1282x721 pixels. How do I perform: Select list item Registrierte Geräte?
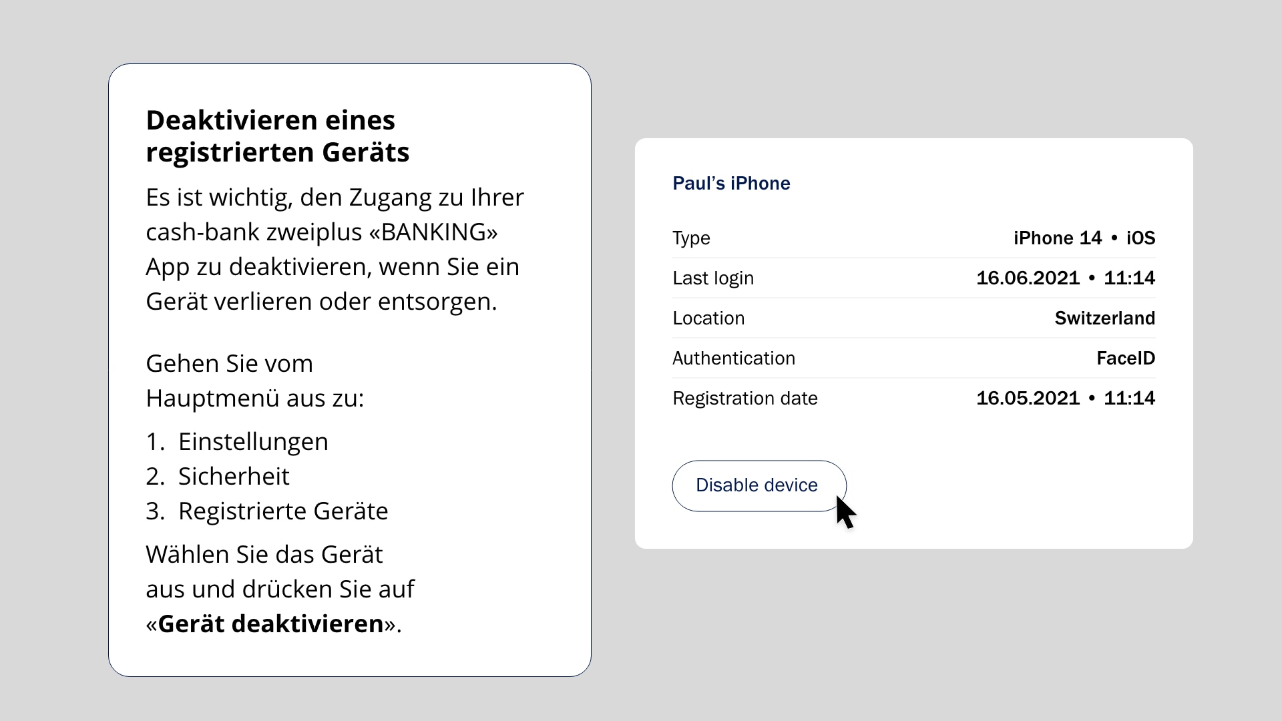coord(283,511)
